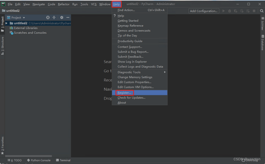Select Register... in Help menu
Image resolution: width=265 pixels, height=164 pixels.
point(139,93)
